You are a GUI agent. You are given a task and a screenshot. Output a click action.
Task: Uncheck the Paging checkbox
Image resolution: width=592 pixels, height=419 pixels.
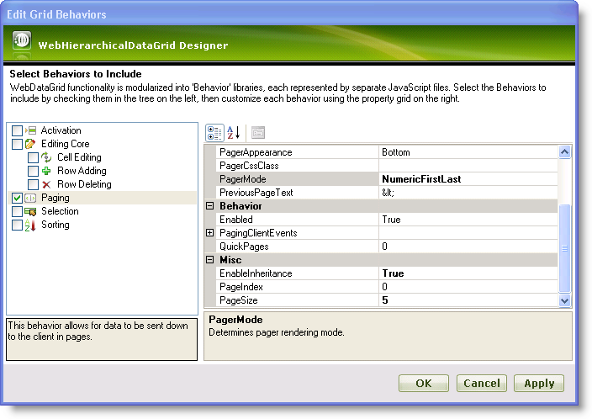click(x=18, y=198)
